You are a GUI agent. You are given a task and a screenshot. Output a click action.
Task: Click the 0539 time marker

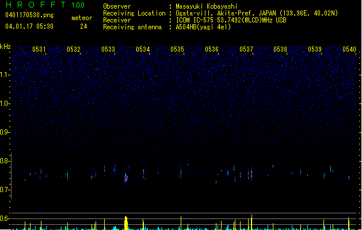pos(315,49)
